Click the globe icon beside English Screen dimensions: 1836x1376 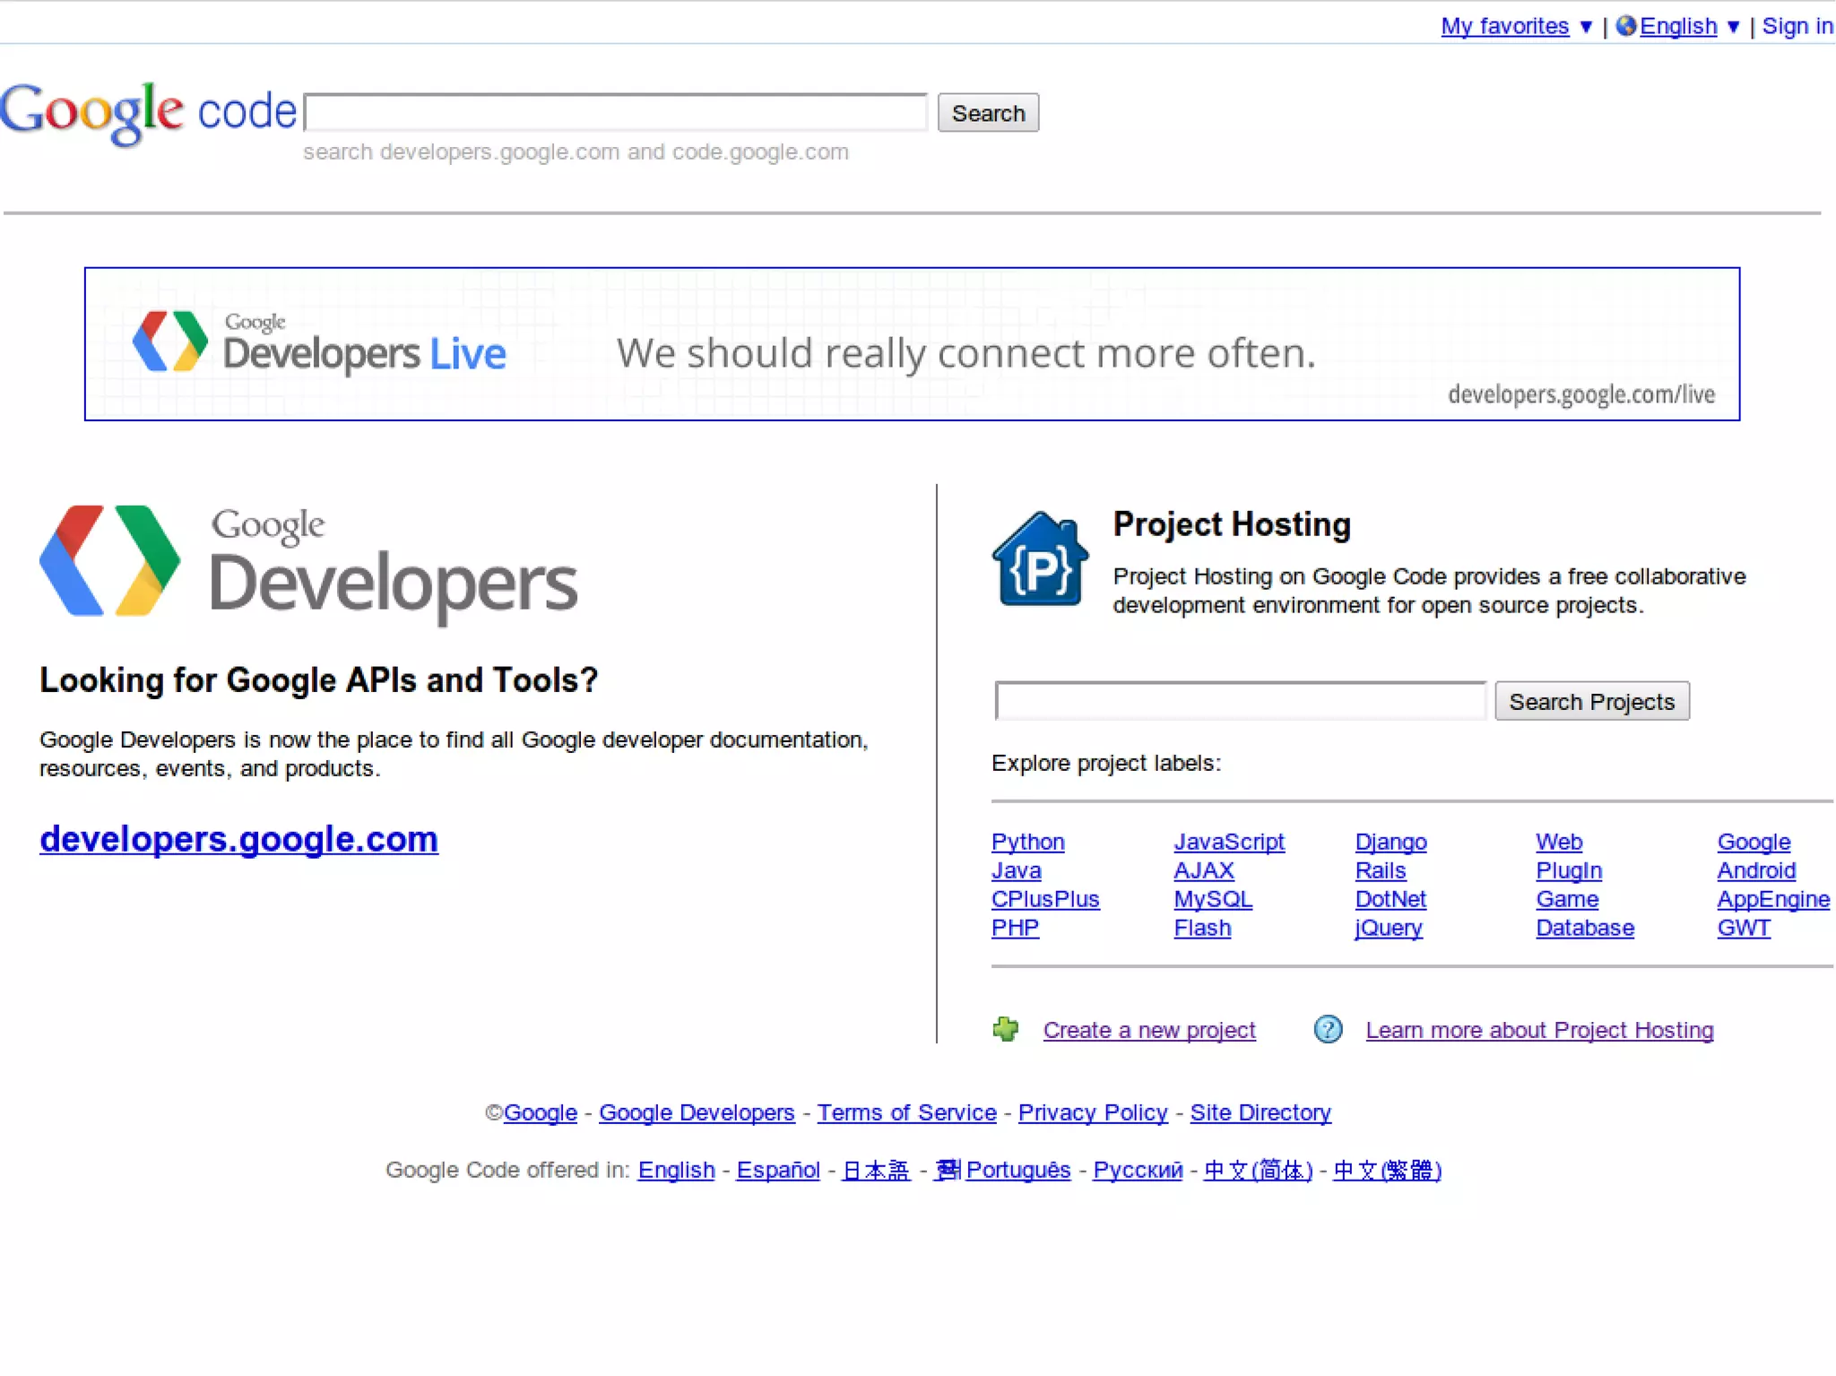pyautogui.click(x=1625, y=26)
